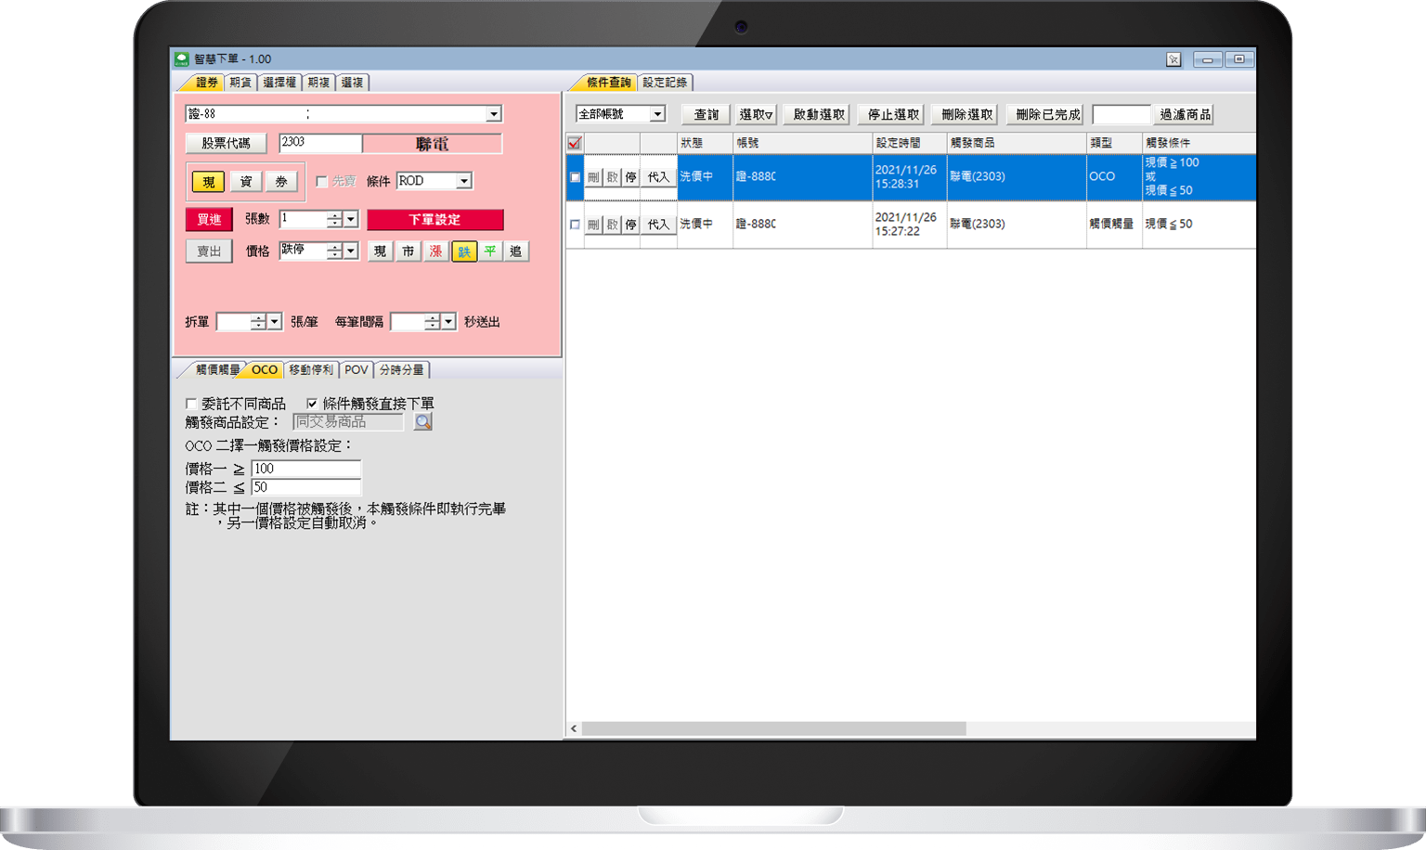1426x850 pixels.
Task: Open the 分時分量 tab
Action: tap(402, 370)
